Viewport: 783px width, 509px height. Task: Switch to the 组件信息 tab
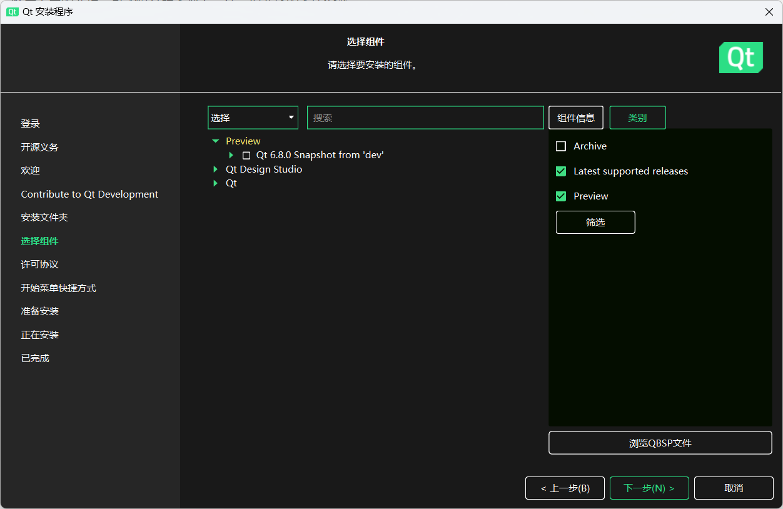pos(575,118)
